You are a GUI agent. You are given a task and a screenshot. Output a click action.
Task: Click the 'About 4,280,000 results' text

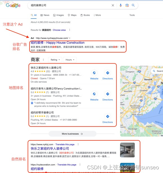51,22
